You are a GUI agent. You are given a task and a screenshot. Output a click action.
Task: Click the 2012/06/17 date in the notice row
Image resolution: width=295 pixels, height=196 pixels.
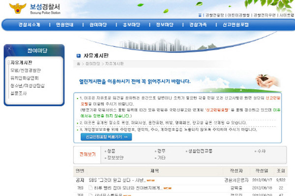click(262, 180)
